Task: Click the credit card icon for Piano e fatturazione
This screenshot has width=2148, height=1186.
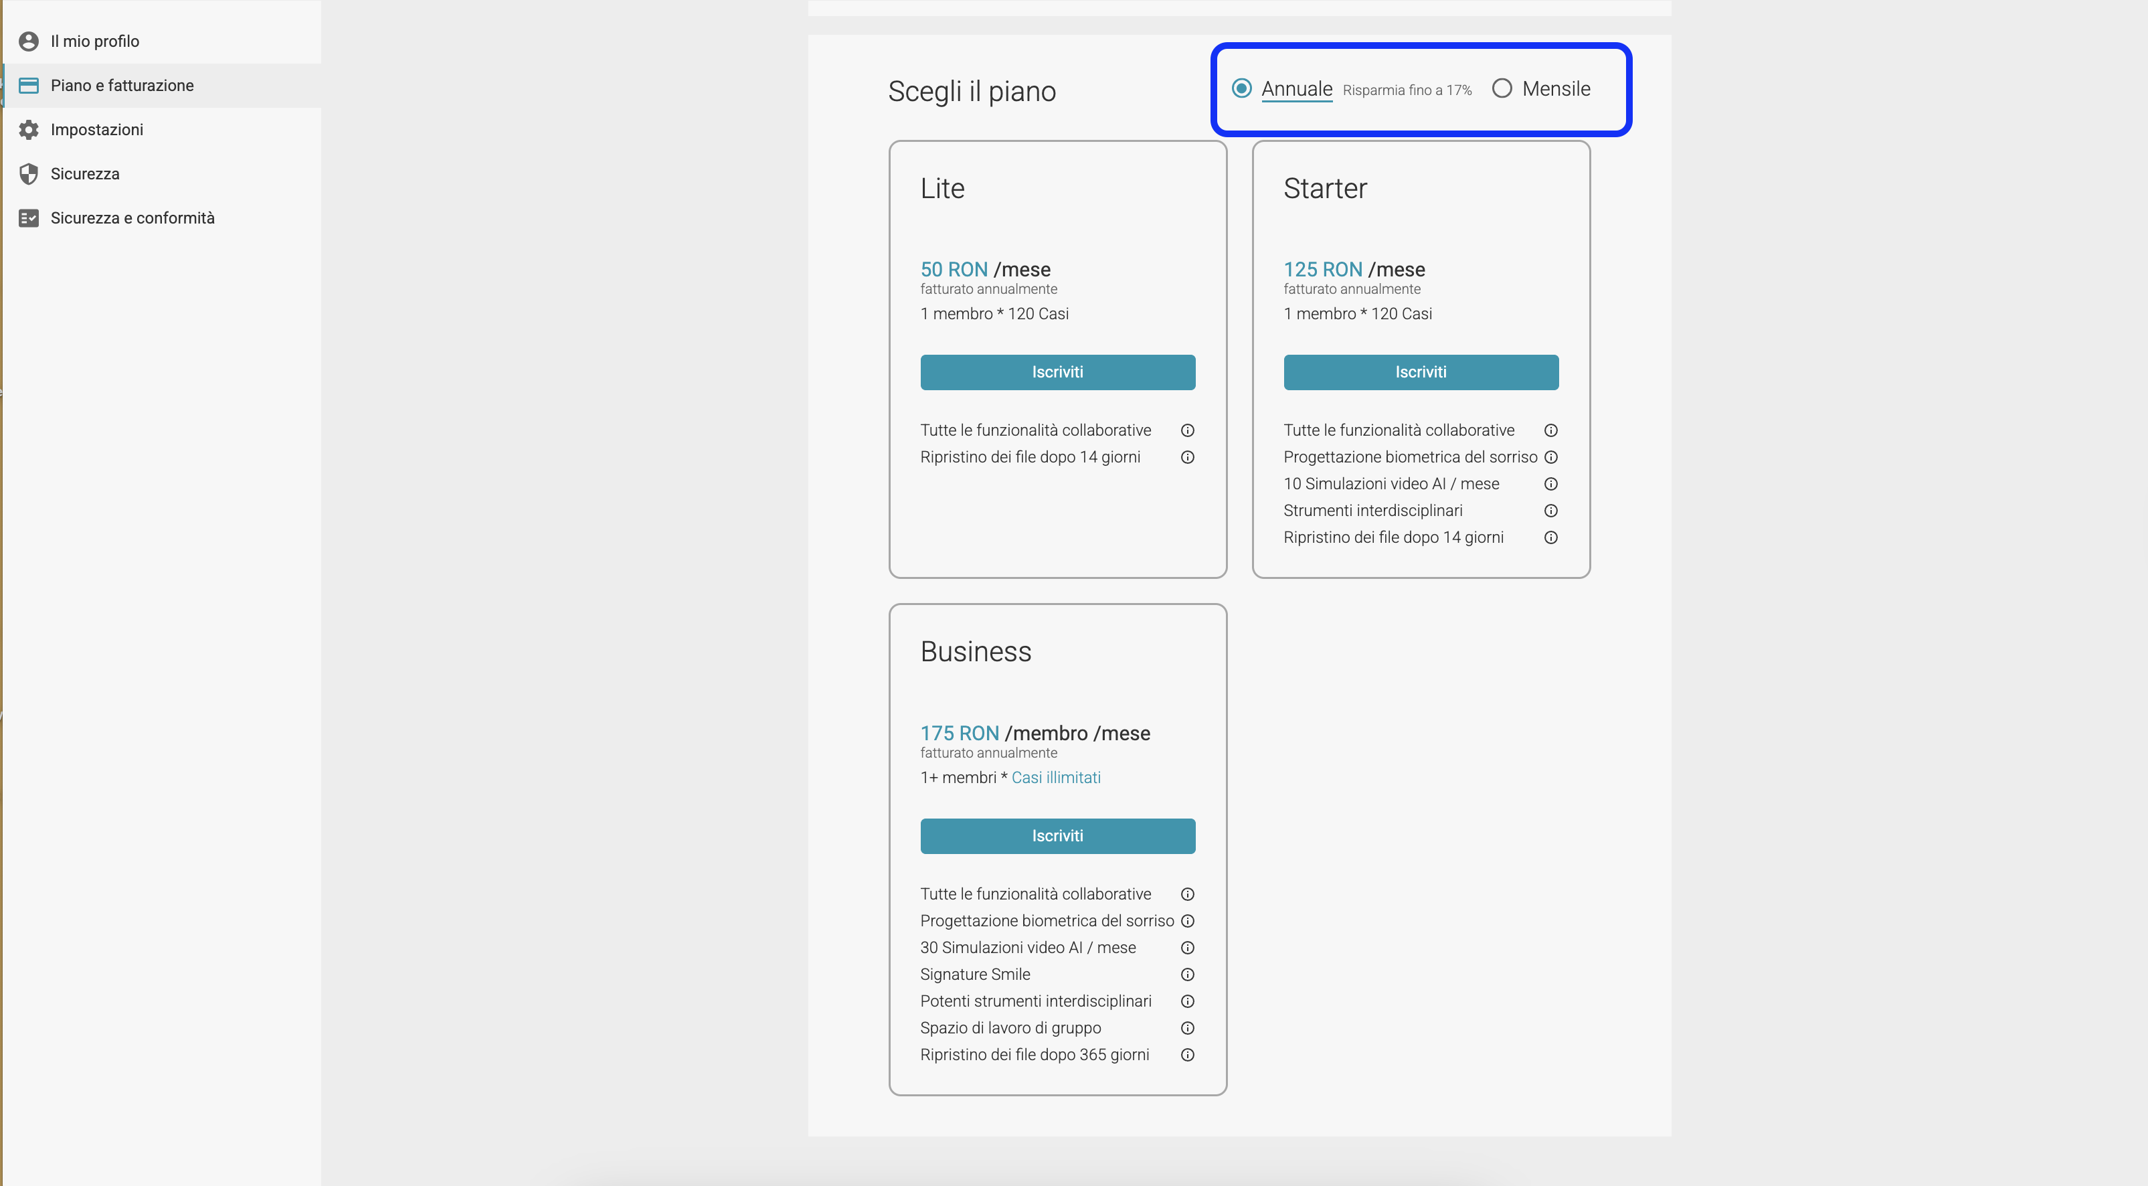Action: 28,85
